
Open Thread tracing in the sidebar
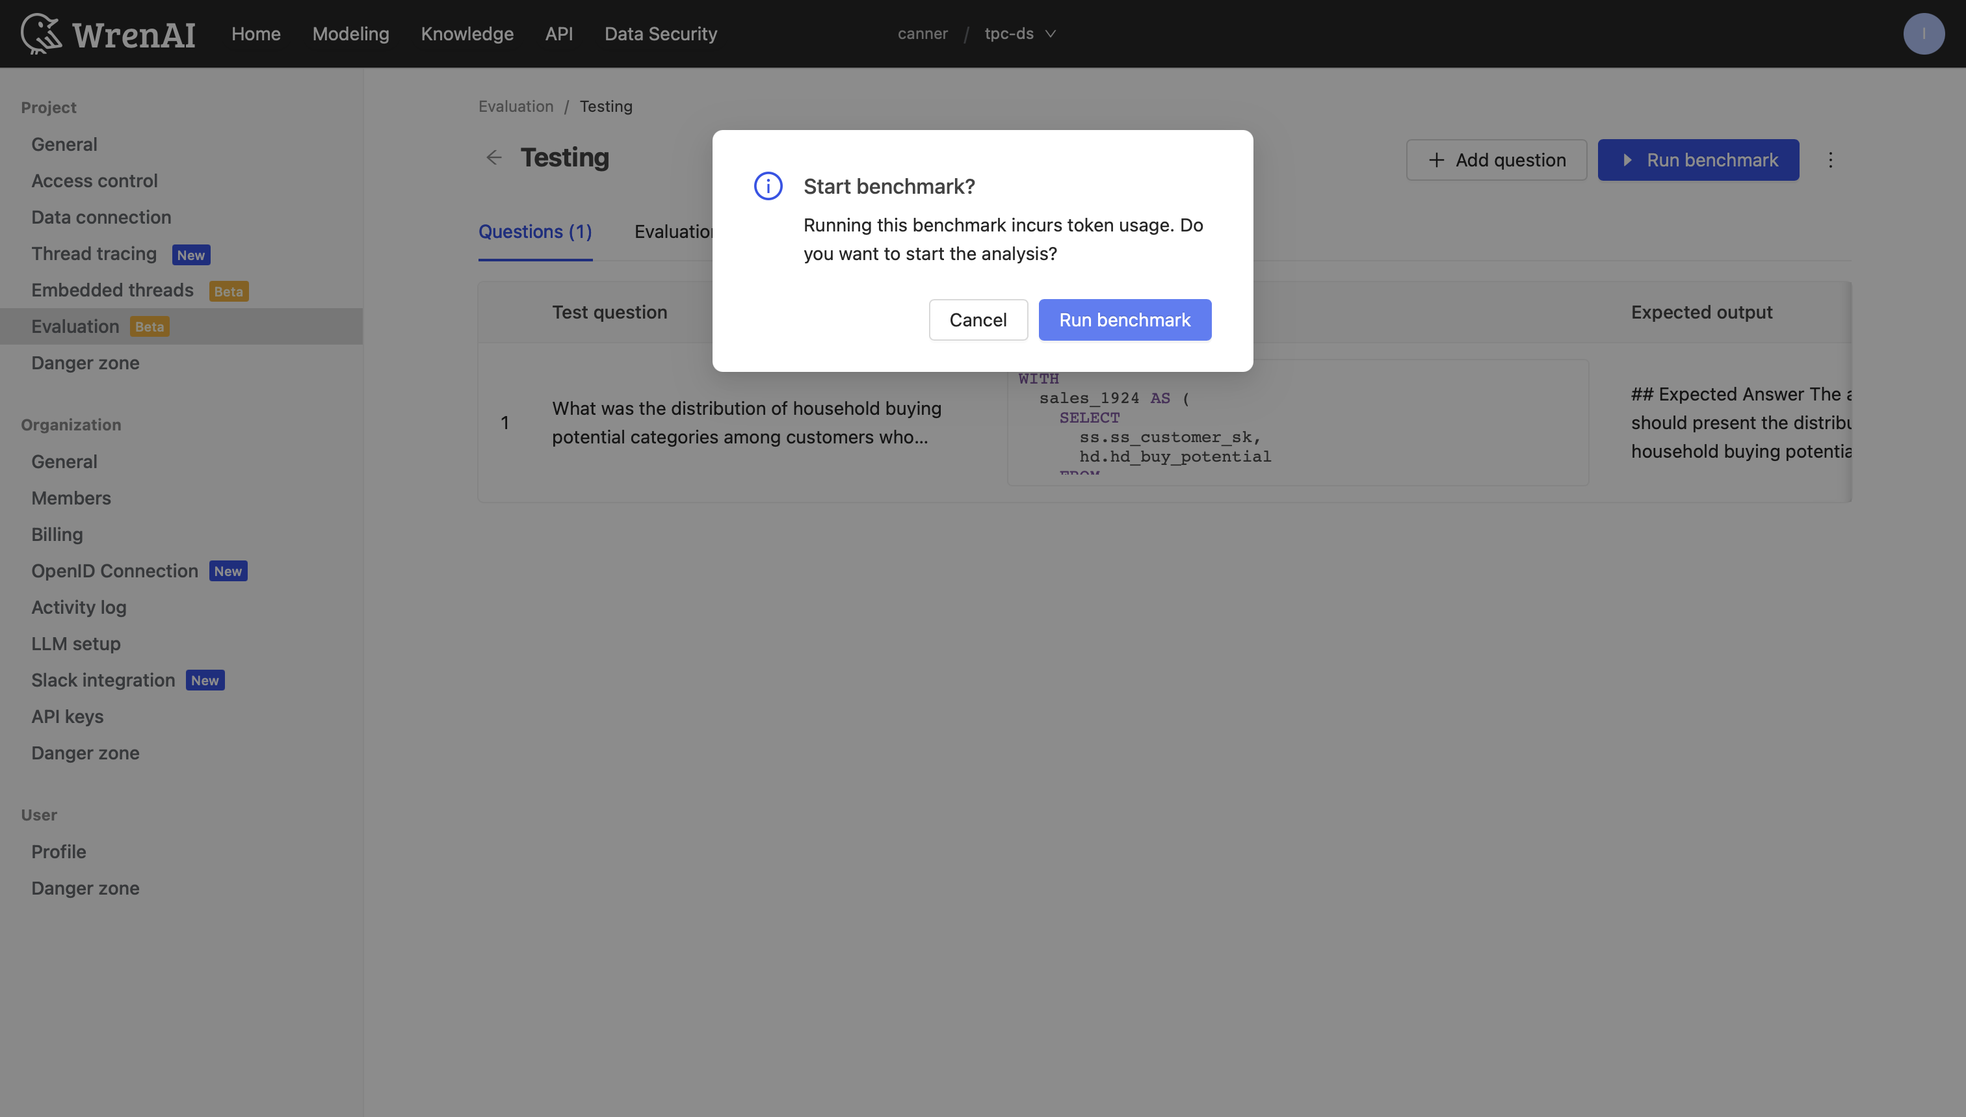94,253
